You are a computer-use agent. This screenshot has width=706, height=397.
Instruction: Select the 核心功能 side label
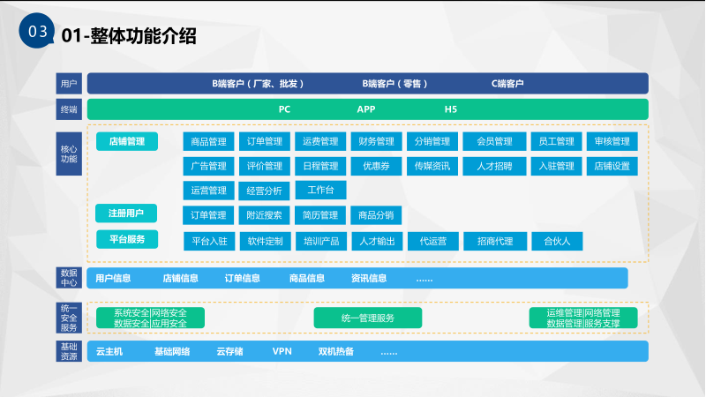click(x=69, y=154)
